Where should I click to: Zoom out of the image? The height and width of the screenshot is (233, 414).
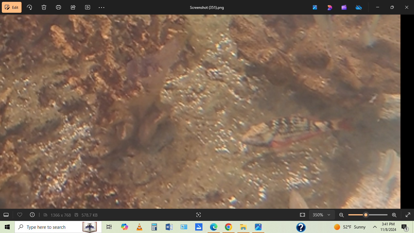341,215
